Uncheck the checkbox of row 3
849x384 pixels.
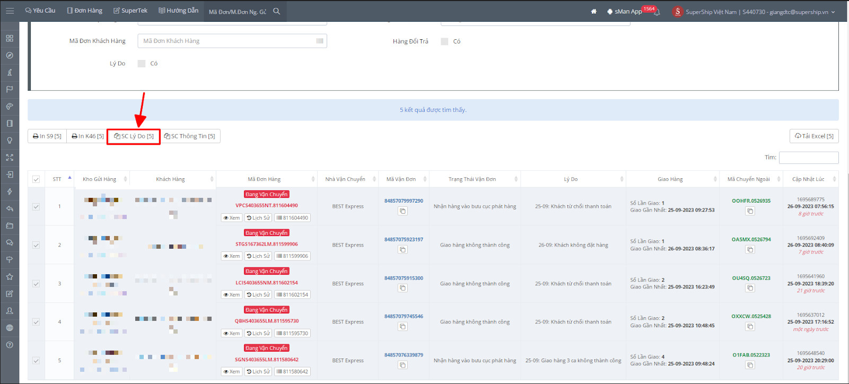pyautogui.click(x=36, y=284)
